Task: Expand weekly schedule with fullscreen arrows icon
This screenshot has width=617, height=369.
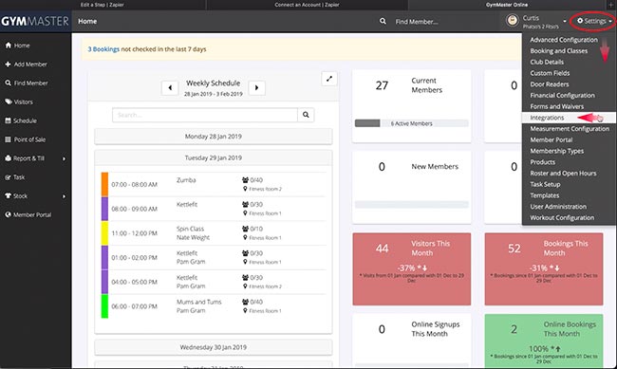Action: point(329,79)
